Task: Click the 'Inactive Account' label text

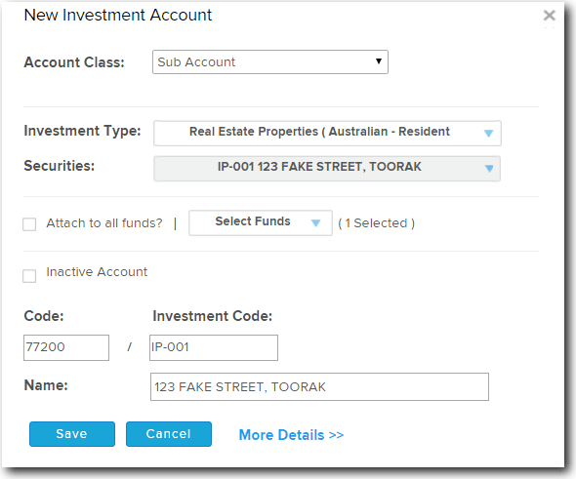Action: point(97,272)
